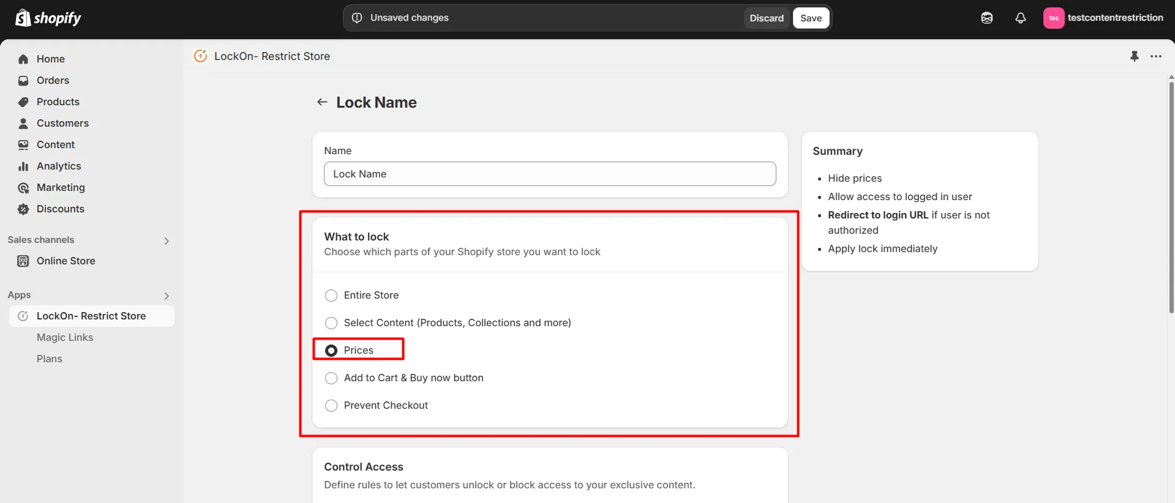Click the Sales channels heading

pos(41,240)
